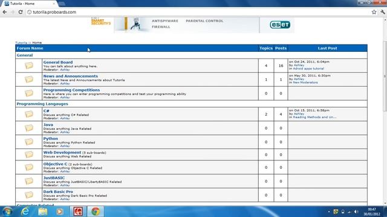Open the C# forum link

click(x=46, y=111)
